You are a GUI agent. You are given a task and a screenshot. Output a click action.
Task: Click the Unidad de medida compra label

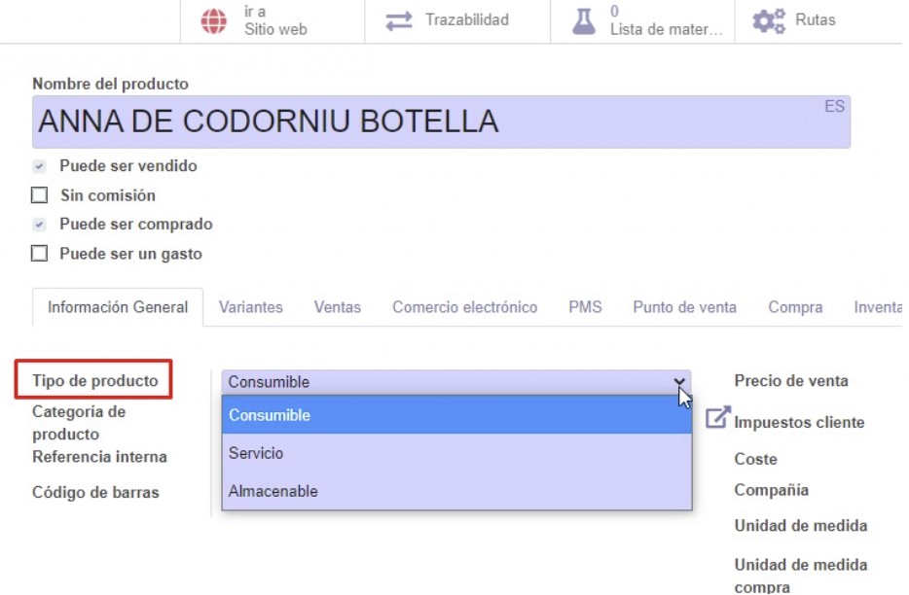tap(801, 576)
